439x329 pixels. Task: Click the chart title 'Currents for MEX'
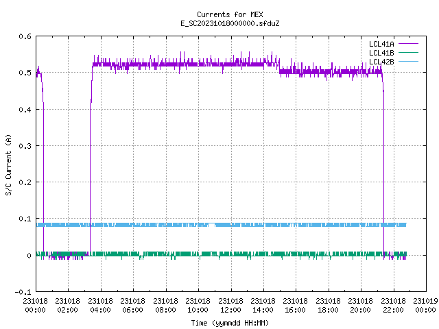[x=230, y=14]
